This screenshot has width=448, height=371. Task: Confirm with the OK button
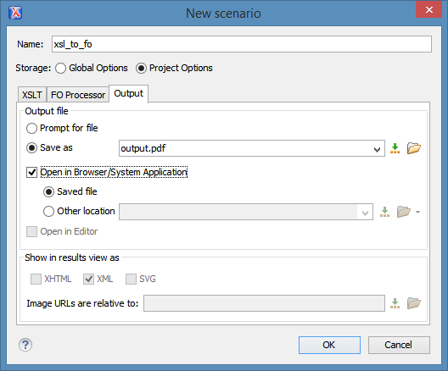tap(329, 345)
